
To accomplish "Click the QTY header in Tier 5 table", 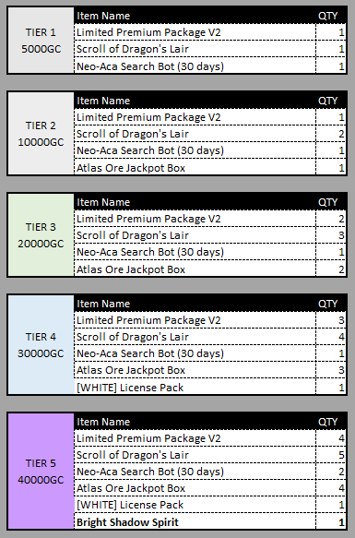I will pyautogui.click(x=328, y=422).
